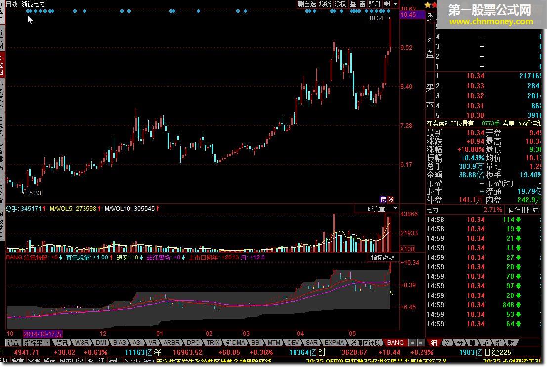Click 查看详细 for the sell order alert
547x367 pixels.
pos(529,123)
